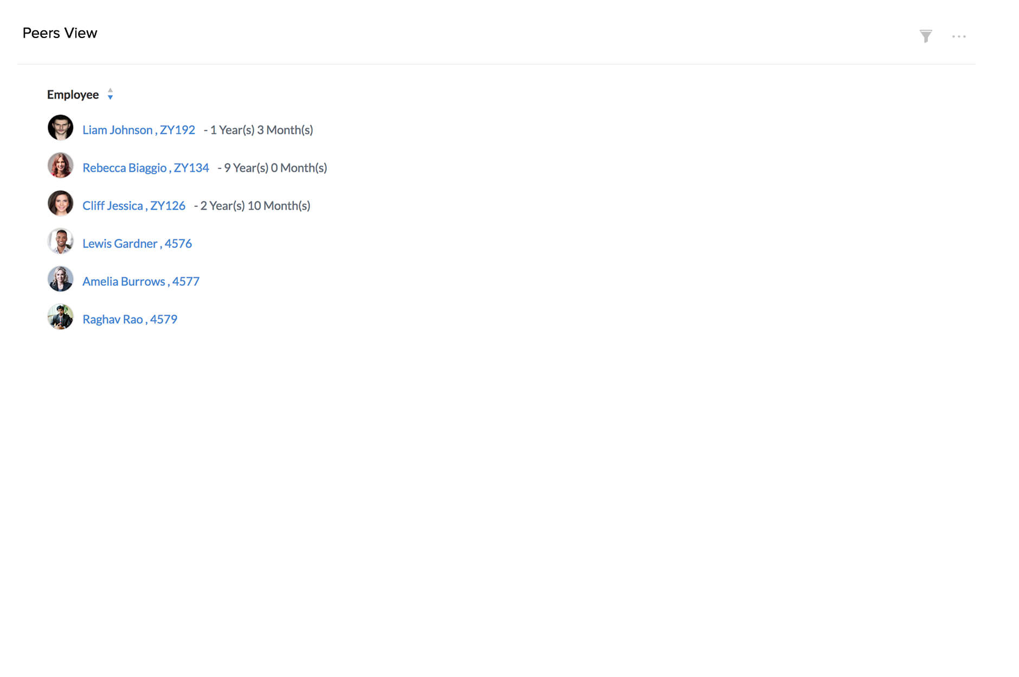The height and width of the screenshot is (677, 1019).
Task: Sort employees descending with the down arrow
Action: click(x=111, y=98)
